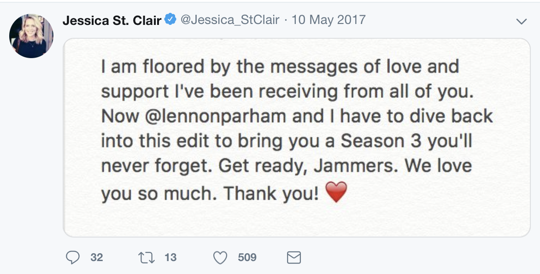
Task: Open the @Jessica_StClair handle link
Action: [230, 20]
